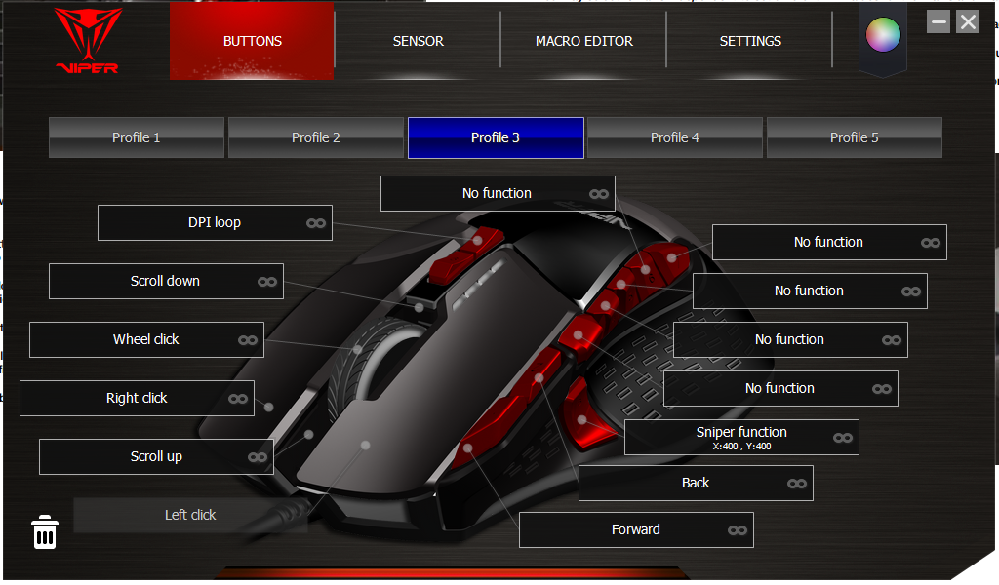The image size is (999, 585).
Task: Minimize the Viper software window
Action: (939, 21)
